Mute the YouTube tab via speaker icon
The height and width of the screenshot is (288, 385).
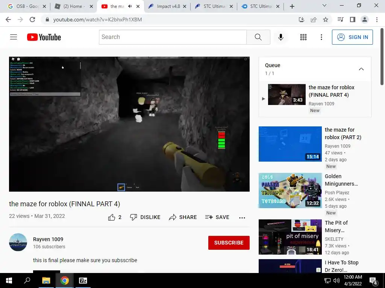click(x=130, y=6)
